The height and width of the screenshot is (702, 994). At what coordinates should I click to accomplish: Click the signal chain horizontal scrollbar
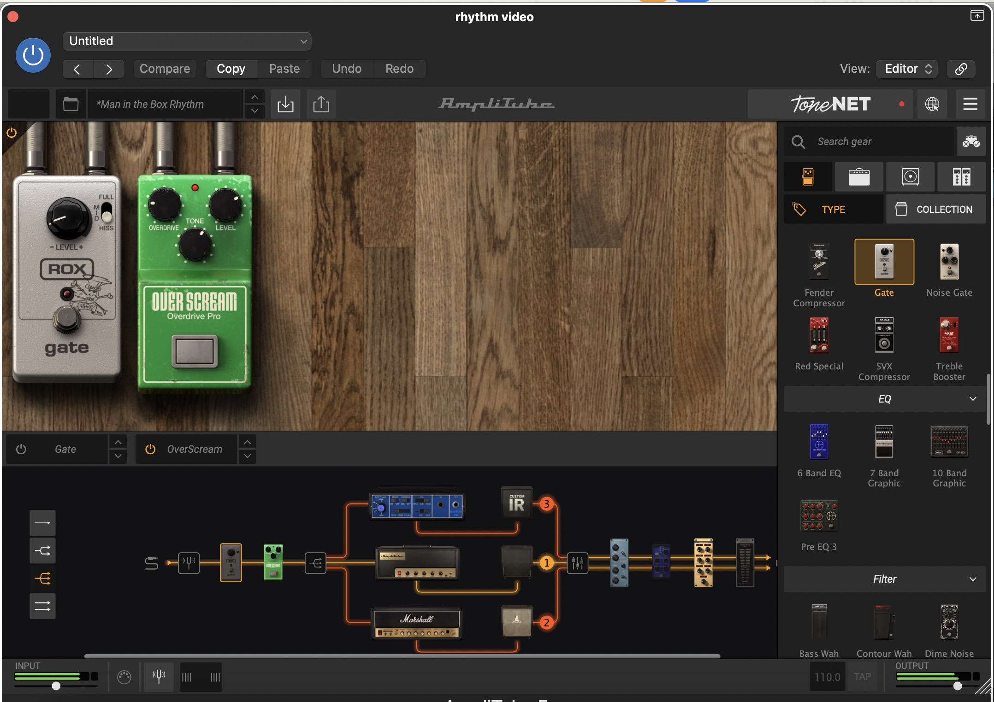coord(402,656)
